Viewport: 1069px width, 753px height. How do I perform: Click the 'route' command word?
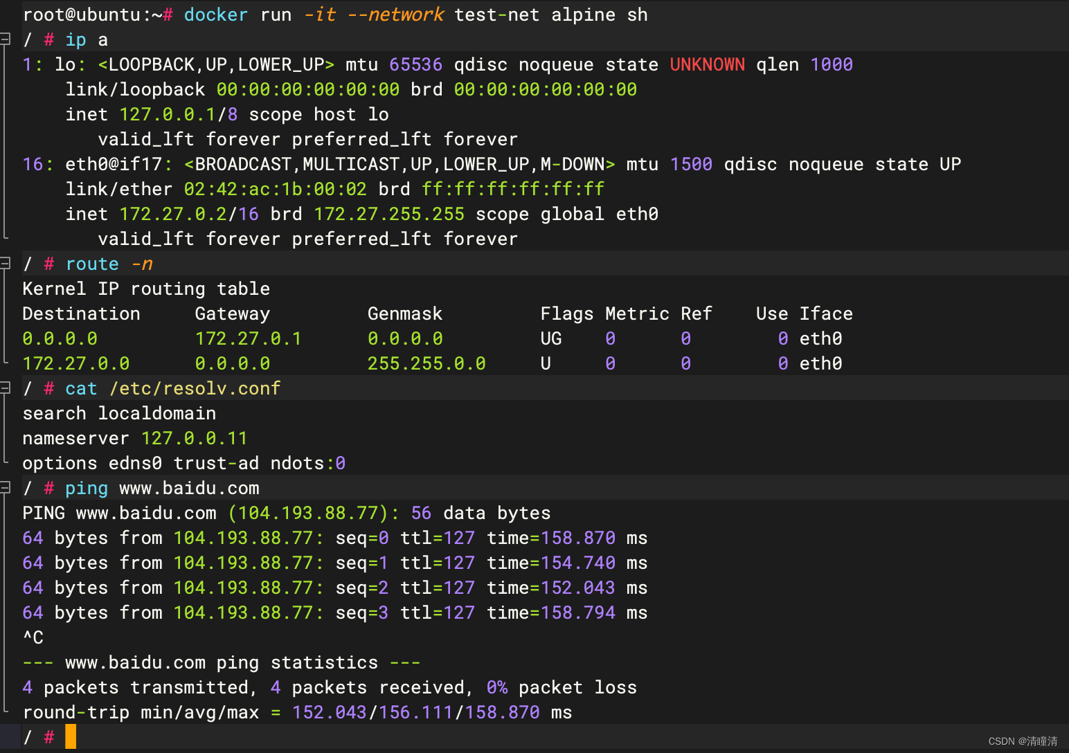pos(92,264)
